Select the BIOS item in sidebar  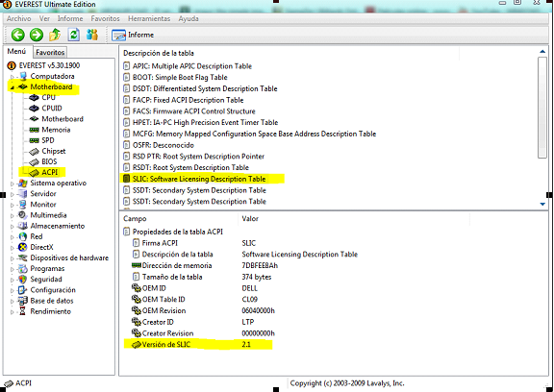pyautogui.click(x=49, y=161)
